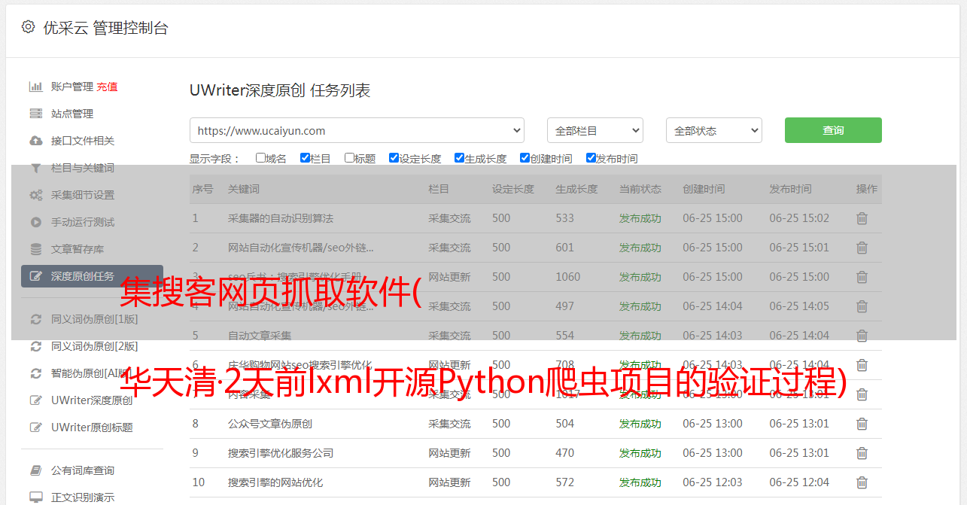Toggle the 发布时间 checkbox
This screenshot has width=967, height=505.
click(591, 158)
